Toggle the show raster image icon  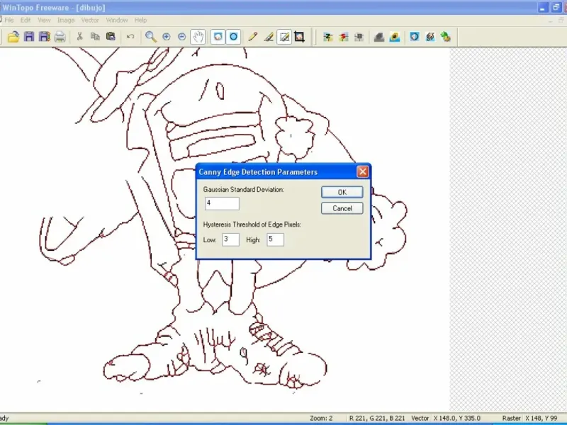[218, 37]
